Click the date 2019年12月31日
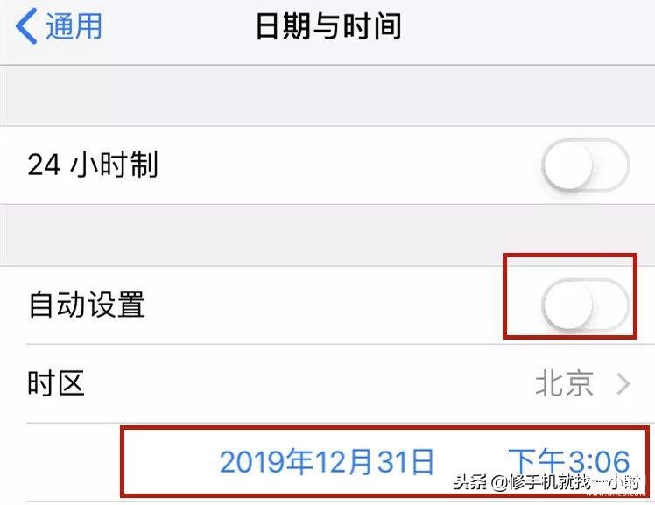Viewport: 655px width, 505px height. point(327,462)
